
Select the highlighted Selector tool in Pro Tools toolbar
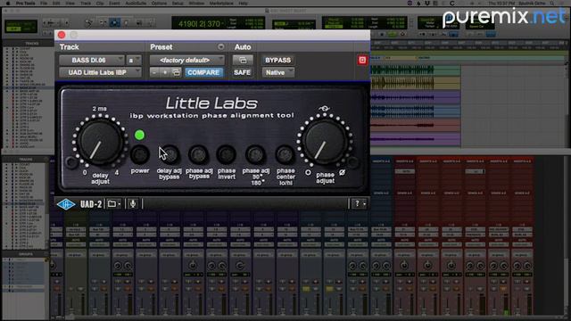[x=115, y=23]
